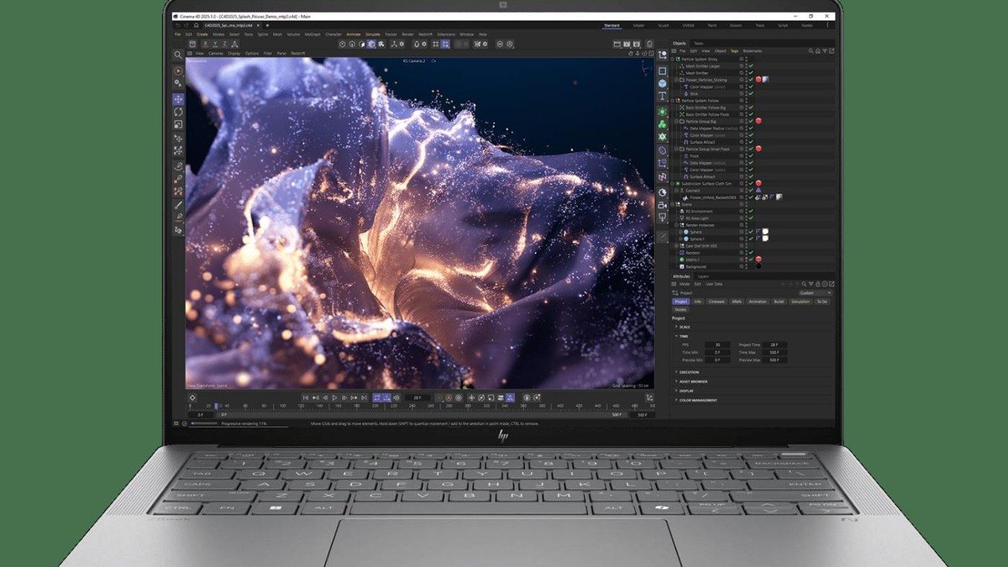Image resolution: width=1008 pixels, height=567 pixels.
Task: Toggle the green checkmark on Random row
Action: coord(751,253)
